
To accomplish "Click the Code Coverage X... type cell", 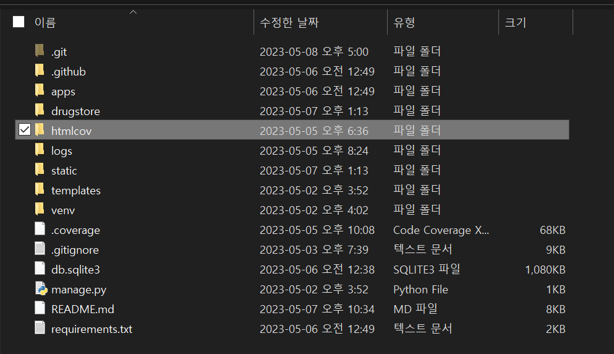I will [441, 230].
